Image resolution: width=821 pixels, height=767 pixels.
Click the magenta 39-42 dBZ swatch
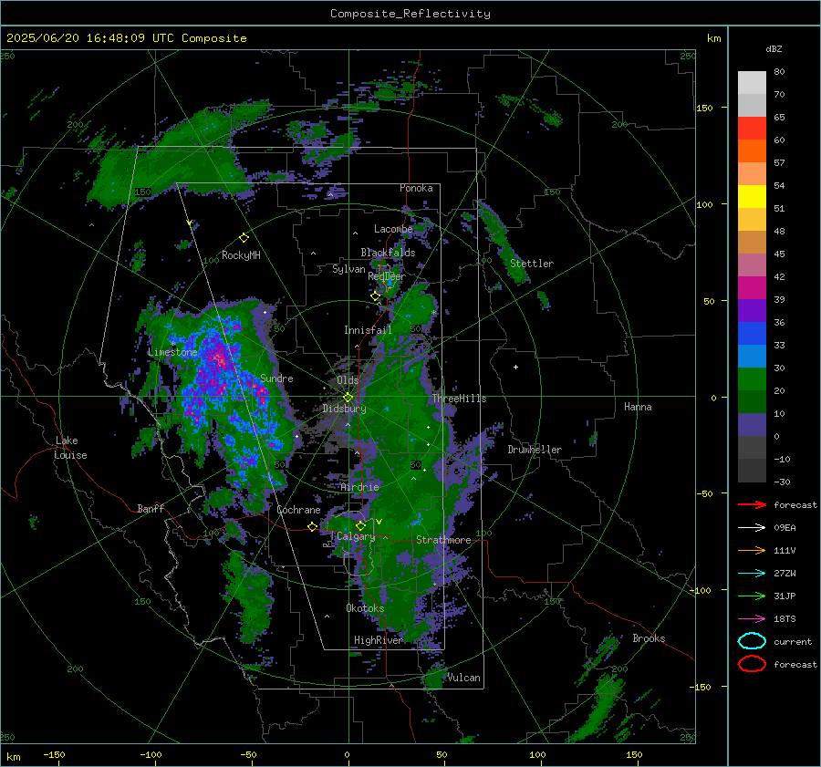[752, 287]
